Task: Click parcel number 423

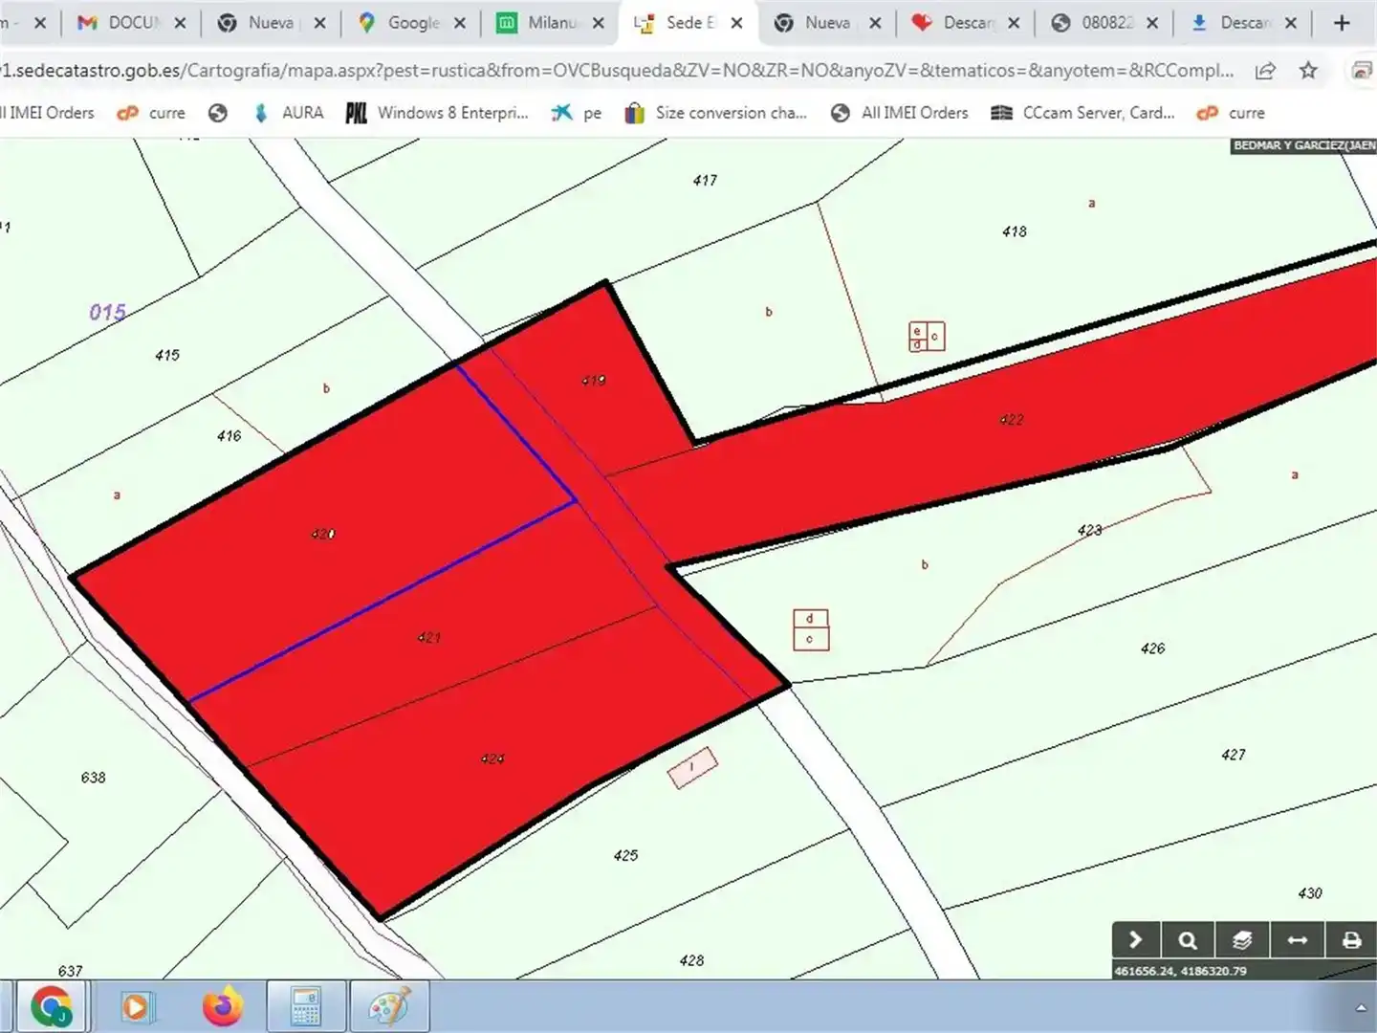Action: coord(1089,530)
